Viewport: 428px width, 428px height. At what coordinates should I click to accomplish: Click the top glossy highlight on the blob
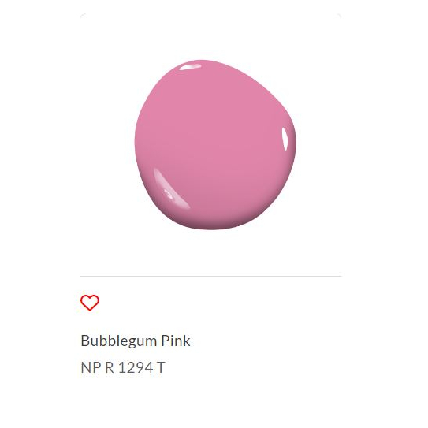click(x=190, y=66)
